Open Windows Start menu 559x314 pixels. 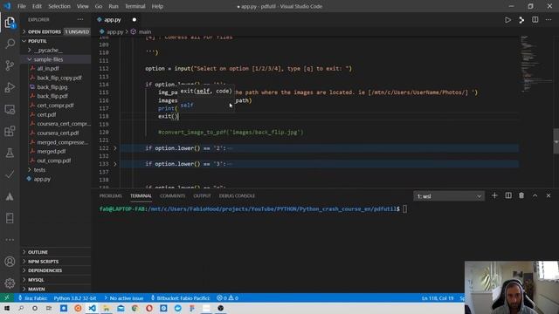click(7, 308)
